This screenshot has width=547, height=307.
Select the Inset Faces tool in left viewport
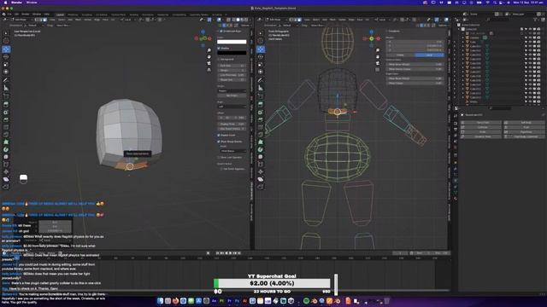pyautogui.click(x=6, y=112)
